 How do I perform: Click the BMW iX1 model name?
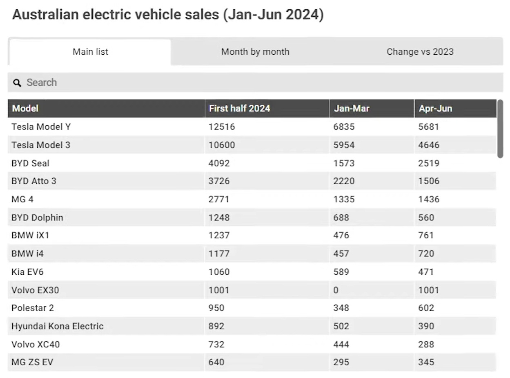30,236
